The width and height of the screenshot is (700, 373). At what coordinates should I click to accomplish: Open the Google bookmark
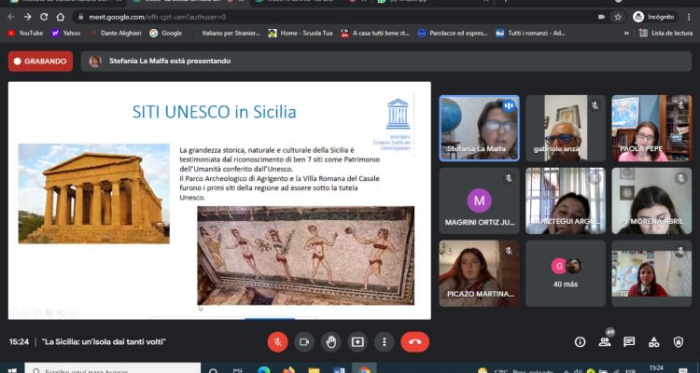point(165,33)
